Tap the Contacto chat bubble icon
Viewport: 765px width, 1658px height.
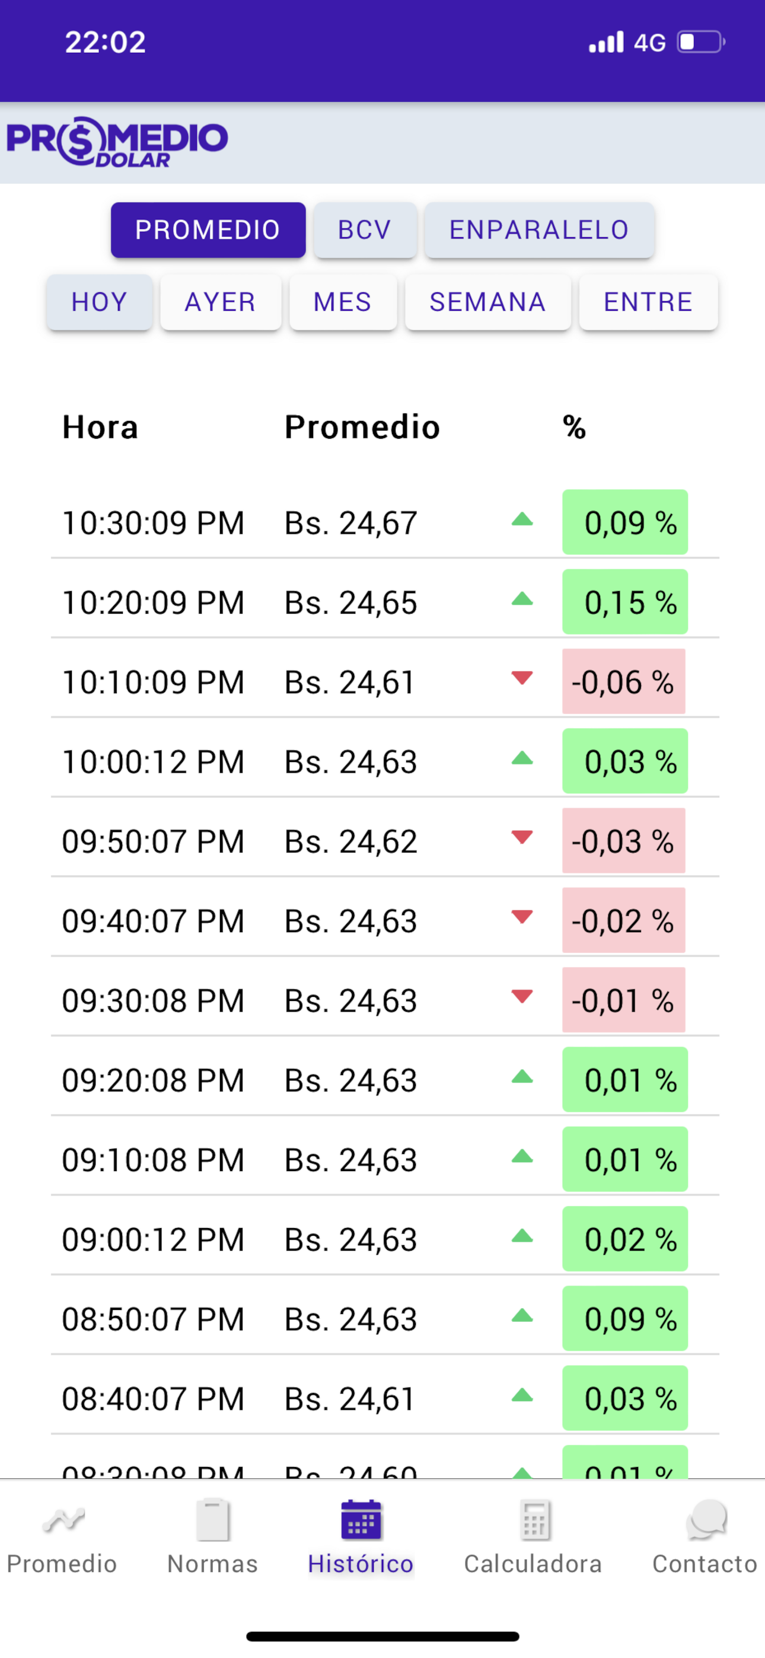coord(706,1520)
